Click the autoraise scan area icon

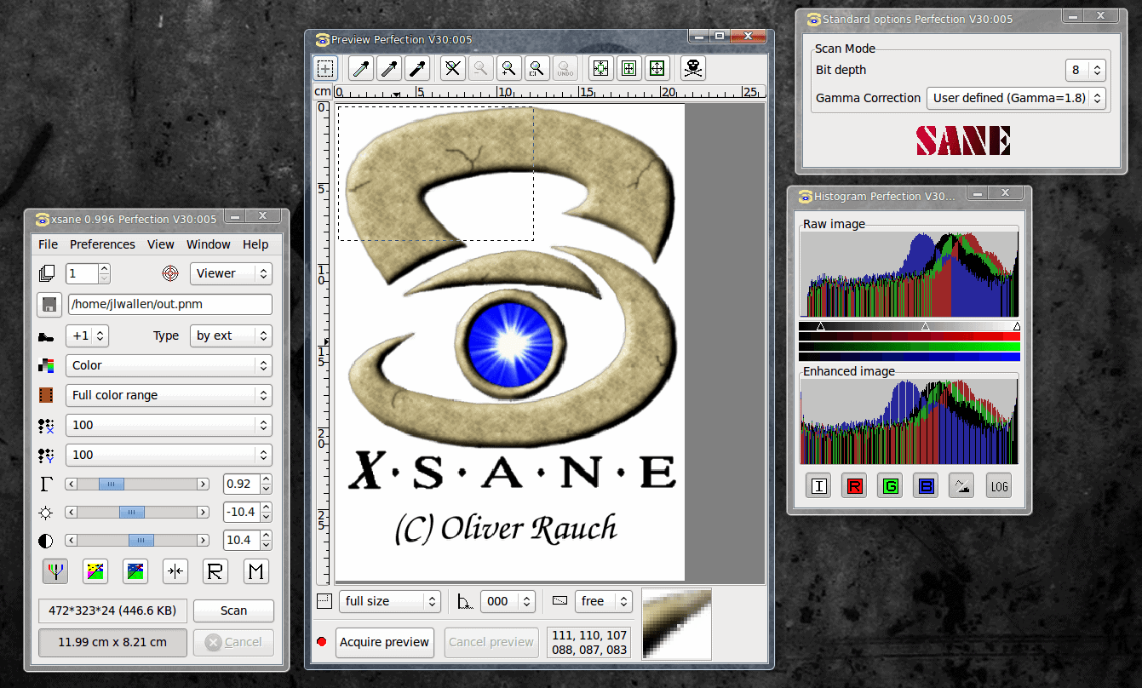click(629, 68)
